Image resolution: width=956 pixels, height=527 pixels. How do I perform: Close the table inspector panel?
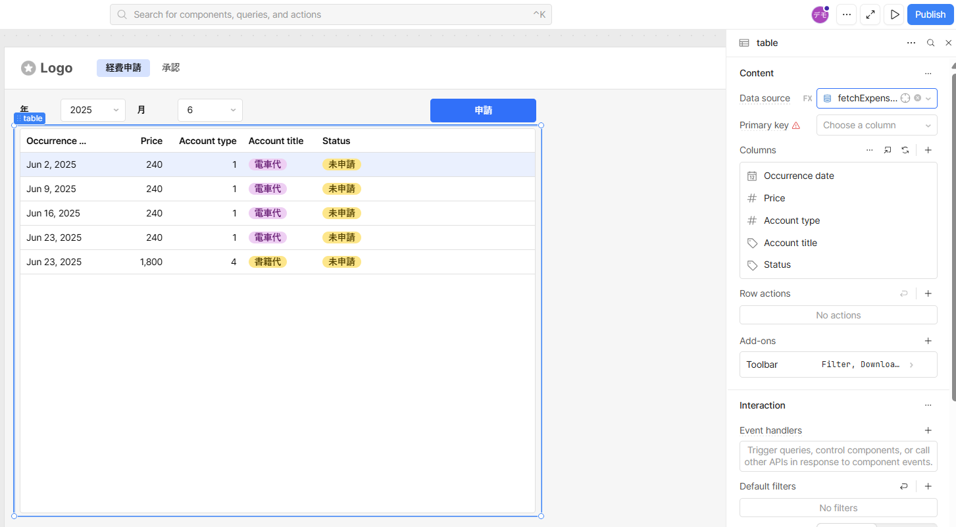tap(948, 43)
